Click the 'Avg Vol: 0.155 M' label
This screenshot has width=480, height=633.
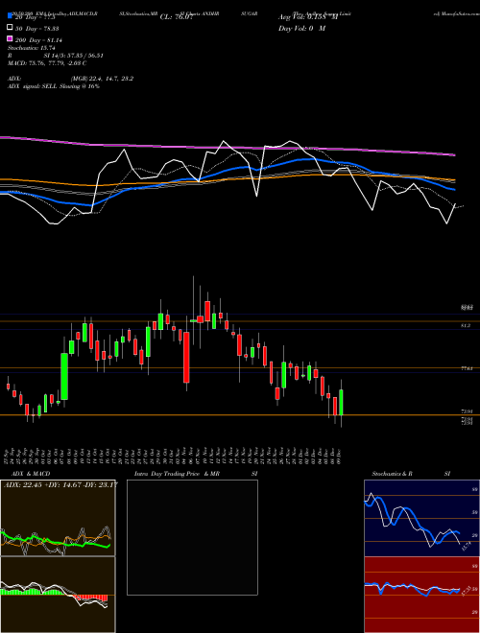click(x=308, y=17)
